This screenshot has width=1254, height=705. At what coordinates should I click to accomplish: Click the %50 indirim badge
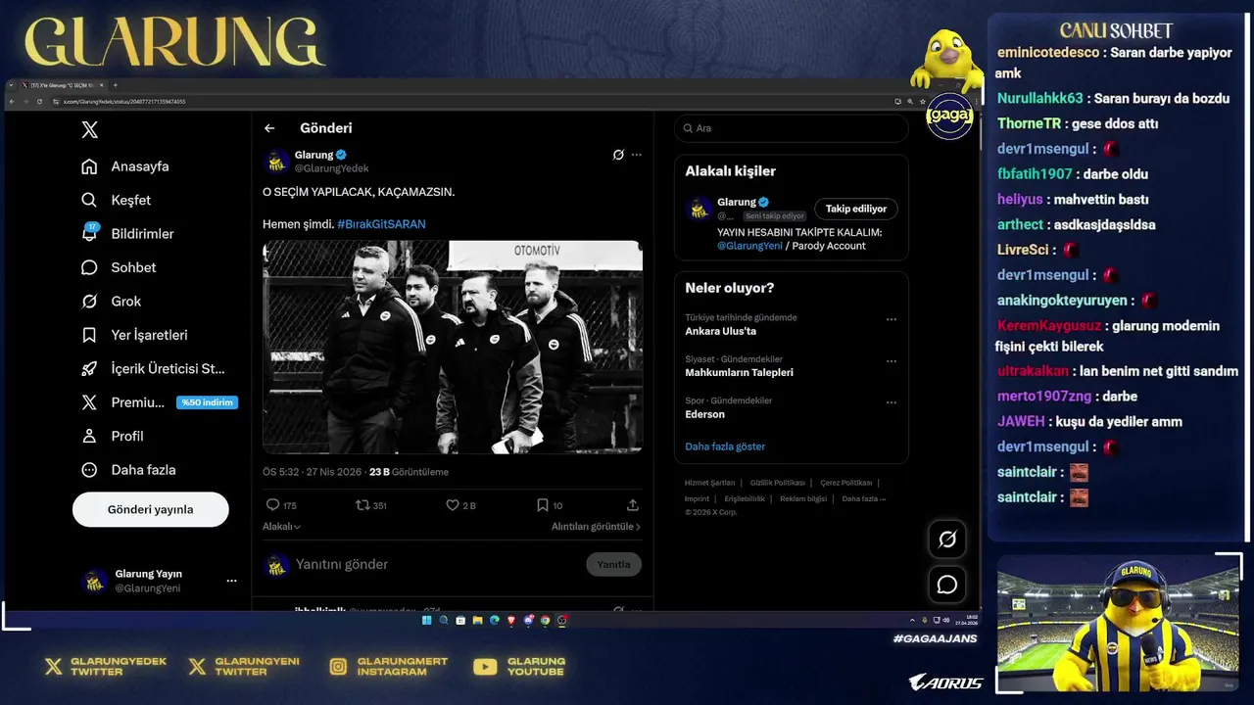coord(207,402)
